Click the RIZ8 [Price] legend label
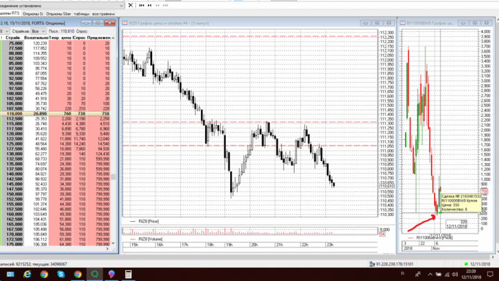The height and width of the screenshot is (281, 499). pyautogui.click(x=148, y=221)
